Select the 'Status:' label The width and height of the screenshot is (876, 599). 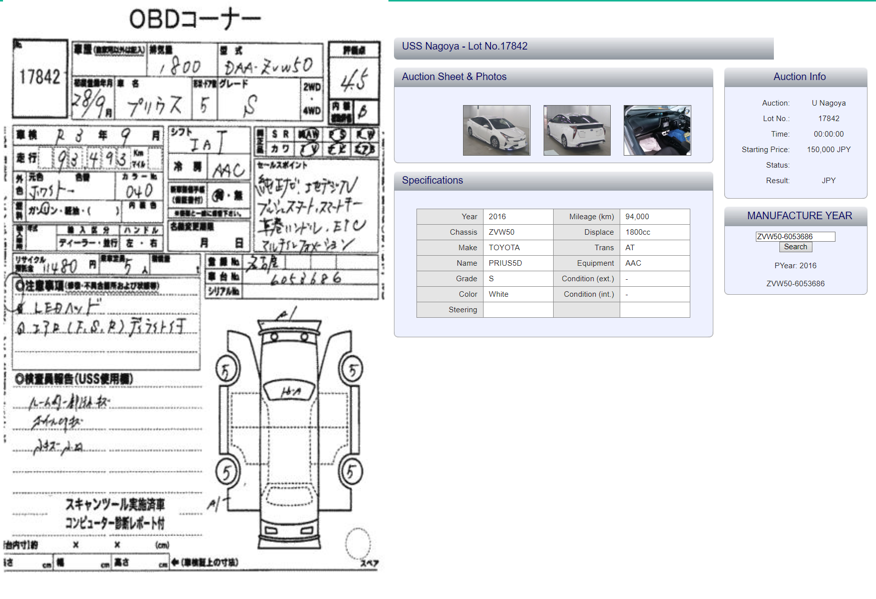[x=777, y=165]
